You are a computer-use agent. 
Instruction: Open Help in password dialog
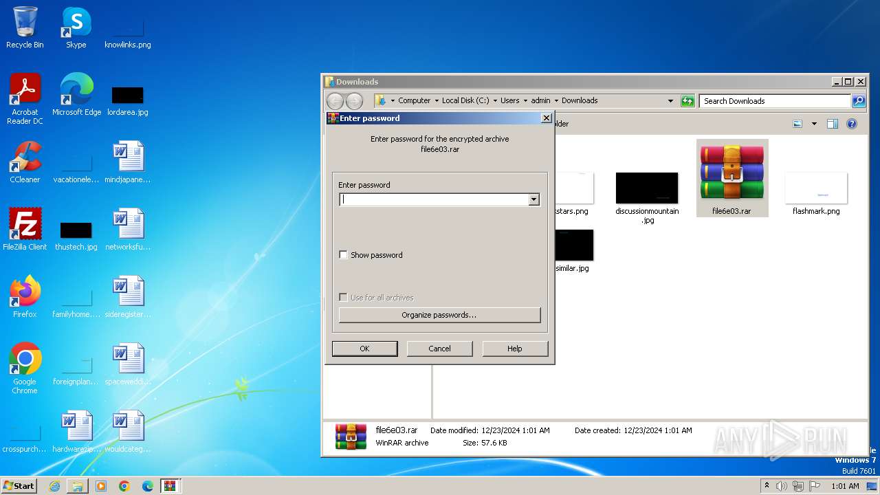tap(515, 349)
